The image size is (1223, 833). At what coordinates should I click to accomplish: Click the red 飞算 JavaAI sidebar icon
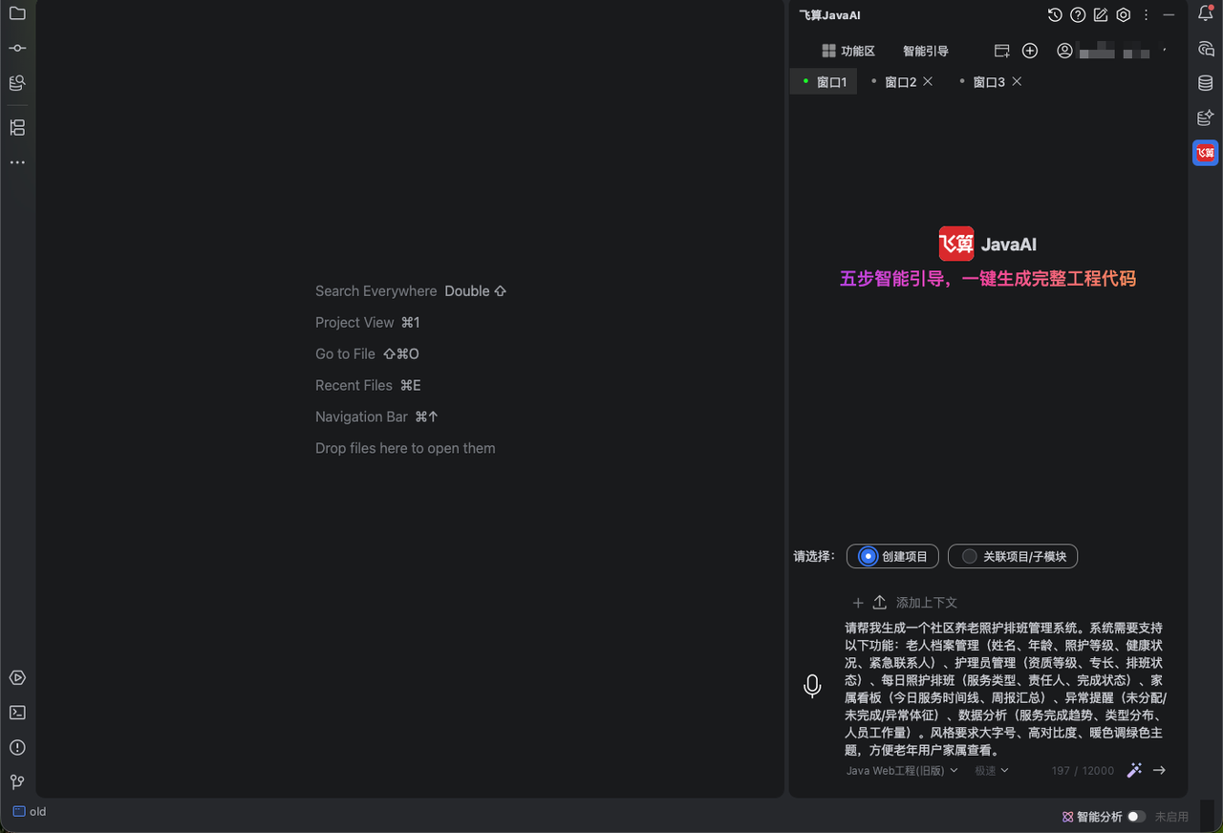click(x=1206, y=153)
